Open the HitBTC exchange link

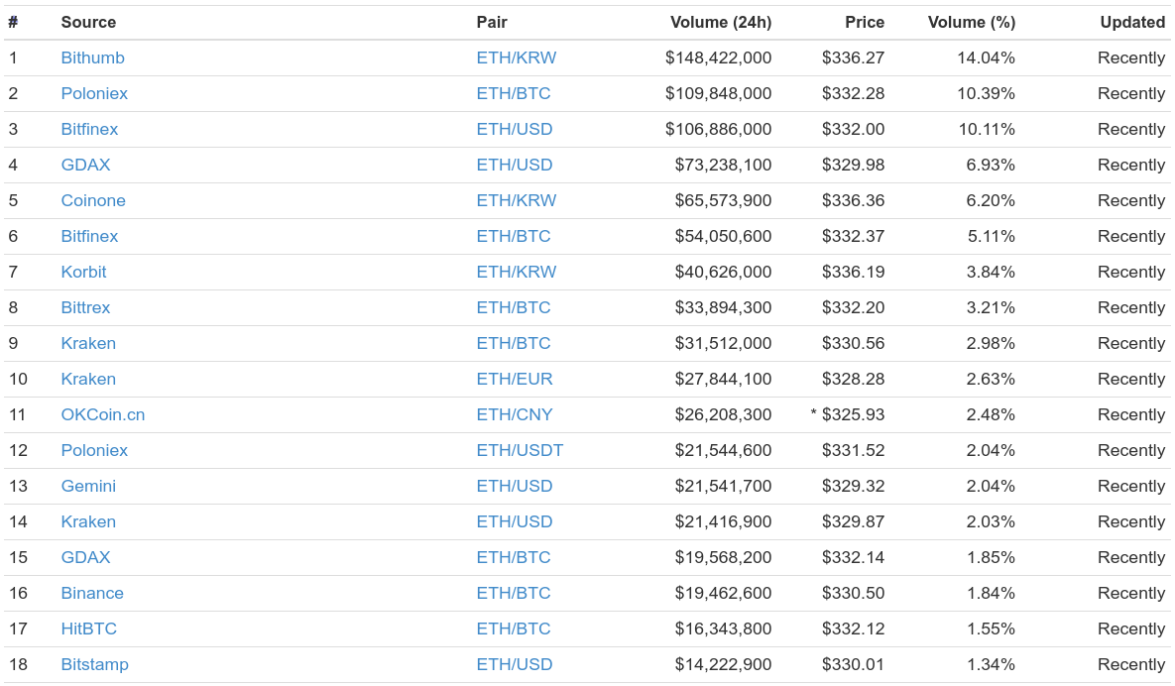[88, 629]
